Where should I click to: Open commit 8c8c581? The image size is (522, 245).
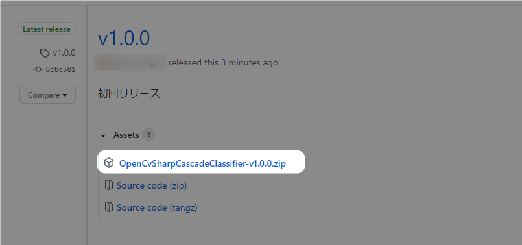point(60,69)
